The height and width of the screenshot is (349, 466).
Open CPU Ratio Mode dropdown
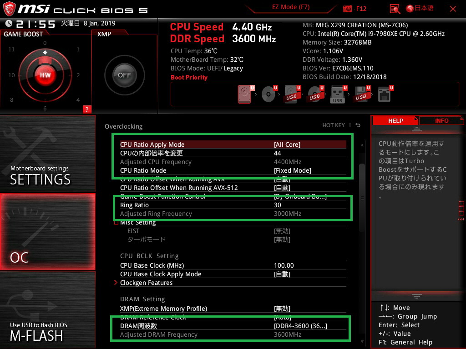(x=293, y=170)
